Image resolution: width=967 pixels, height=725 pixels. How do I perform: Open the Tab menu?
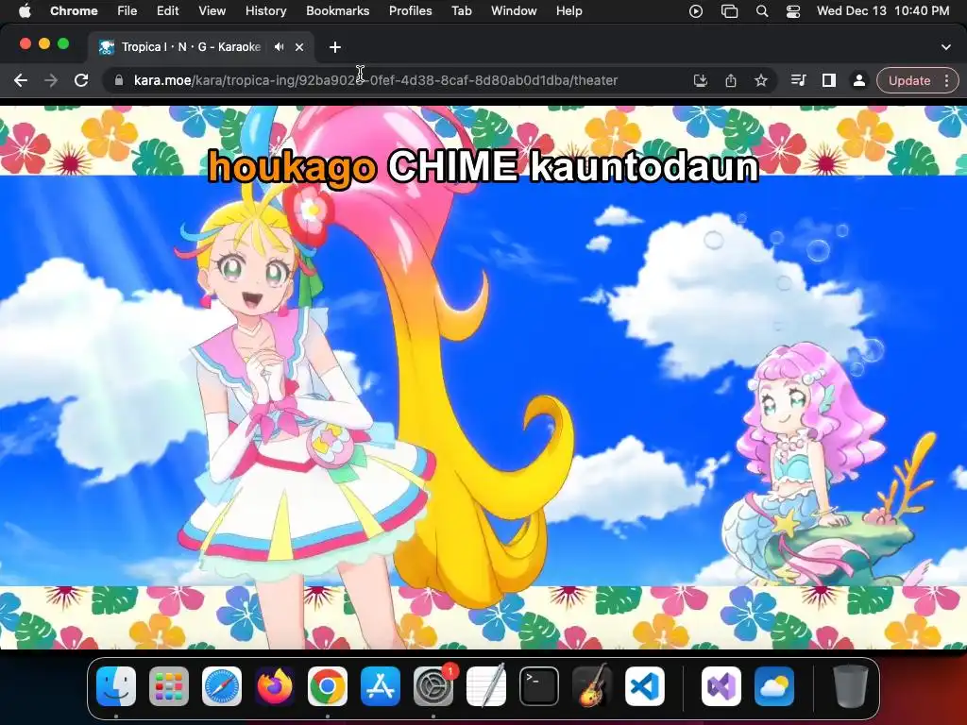pos(461,11)
